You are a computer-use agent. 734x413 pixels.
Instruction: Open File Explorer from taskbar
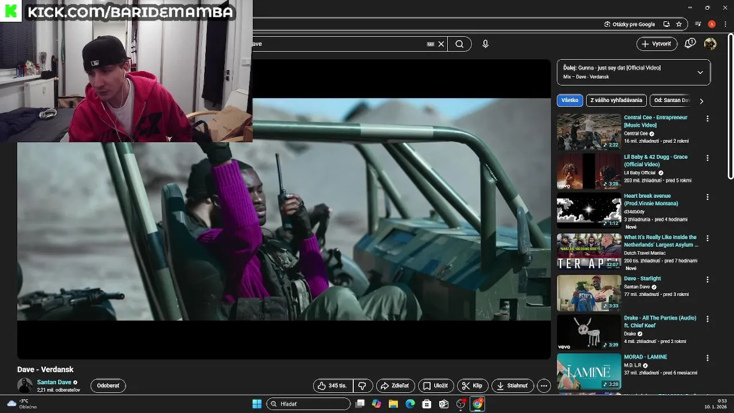pos(393,404)
